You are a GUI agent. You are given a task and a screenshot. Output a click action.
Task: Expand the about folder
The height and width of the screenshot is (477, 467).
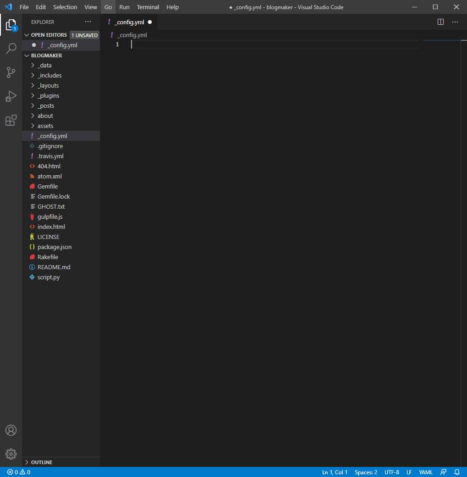point(61,116)
